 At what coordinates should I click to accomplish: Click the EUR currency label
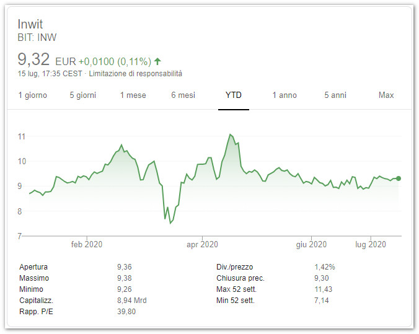[x=66, y=62]
